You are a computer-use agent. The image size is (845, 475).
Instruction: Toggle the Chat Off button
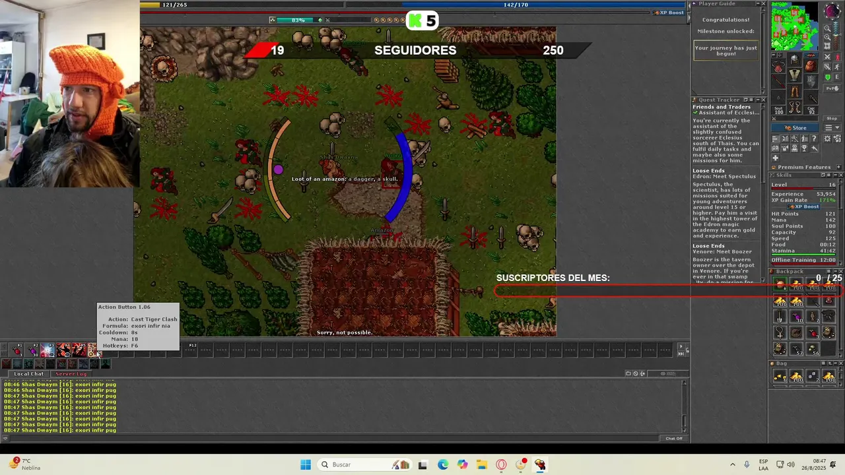673,439
